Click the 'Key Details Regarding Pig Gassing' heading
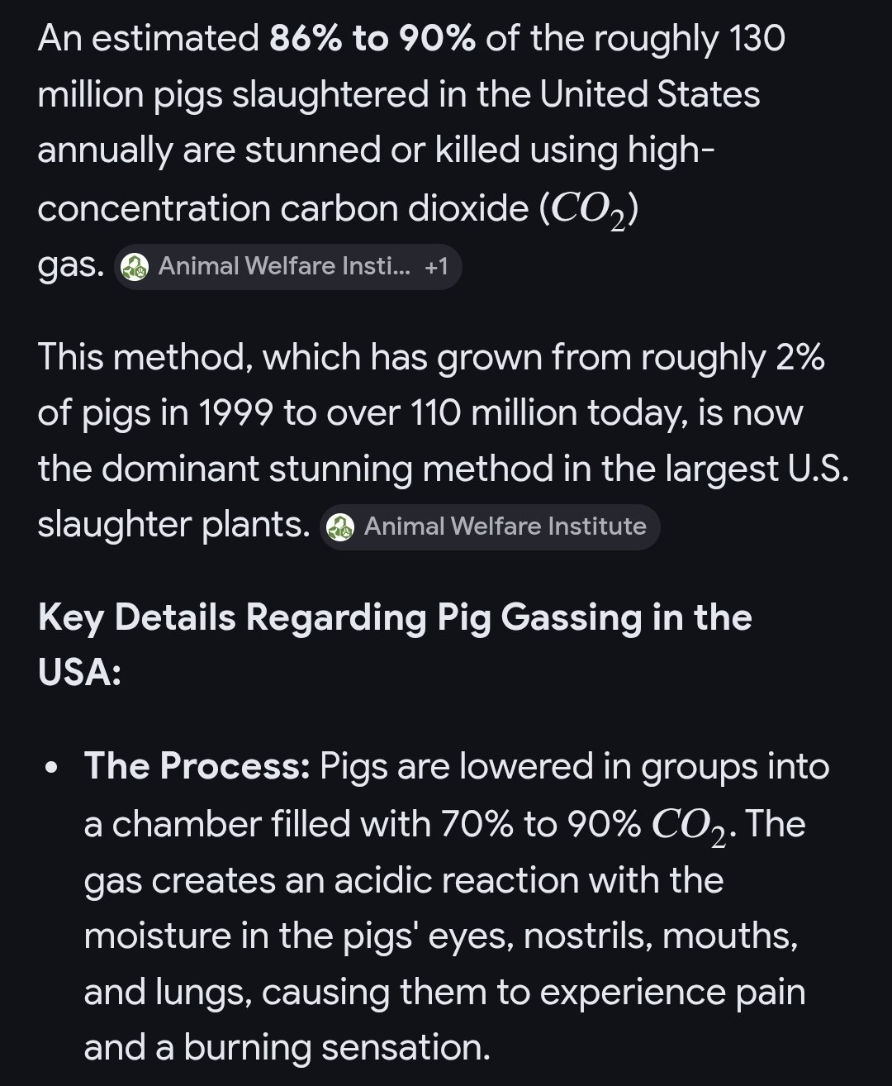The width and height of the screenshot is (892, 1086). tap(394, 618)
